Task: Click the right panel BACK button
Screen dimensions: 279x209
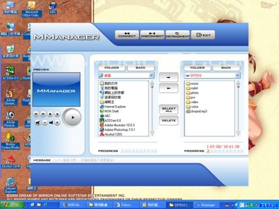Action: tap(226, 68)
